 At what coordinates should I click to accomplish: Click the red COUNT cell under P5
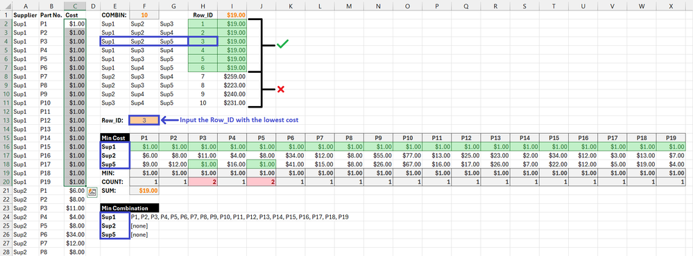tap(262, 182)
